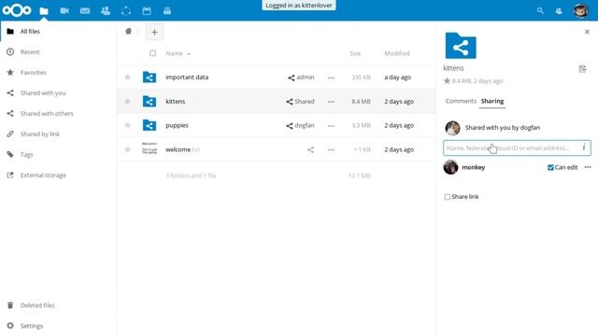Open the important data folder icon
Viewport: 598px width, 336px height.
pos(149,77)
